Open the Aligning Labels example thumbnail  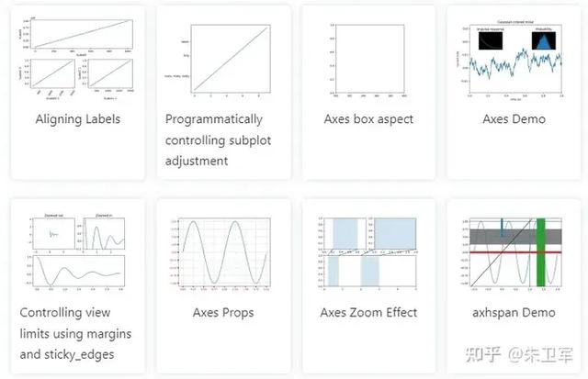(x=77, y=59)
